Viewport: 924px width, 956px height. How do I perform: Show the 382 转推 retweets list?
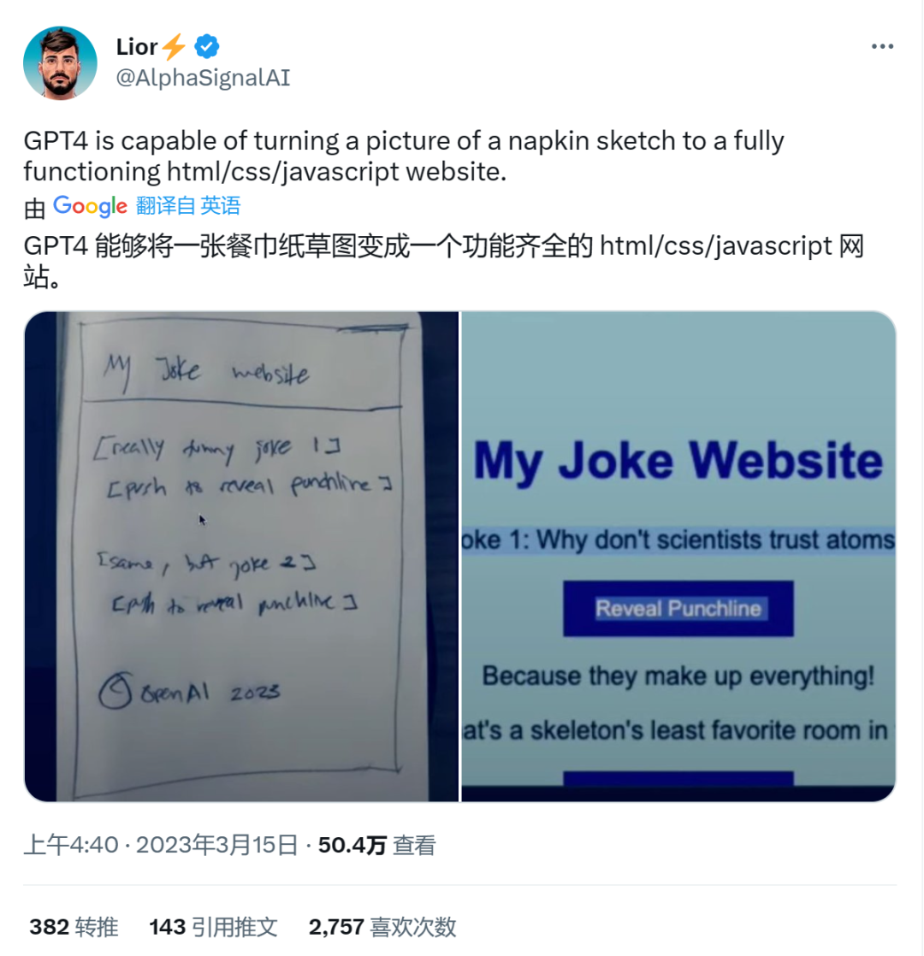pyautogui.click(x=74, y=927)
